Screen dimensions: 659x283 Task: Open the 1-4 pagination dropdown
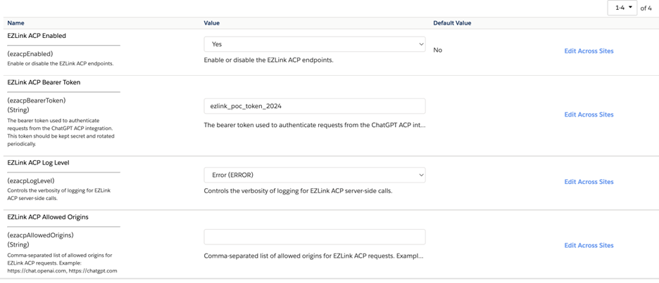(x=621, y=8)
